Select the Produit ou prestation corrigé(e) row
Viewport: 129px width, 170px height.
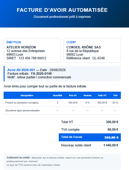click(x=62, y=103)
